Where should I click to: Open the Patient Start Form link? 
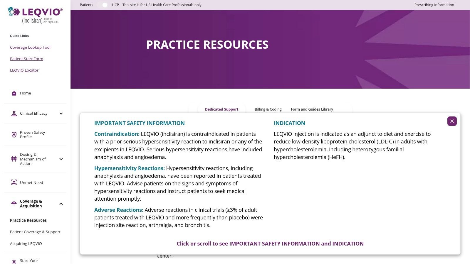click(x=26, y=59)
